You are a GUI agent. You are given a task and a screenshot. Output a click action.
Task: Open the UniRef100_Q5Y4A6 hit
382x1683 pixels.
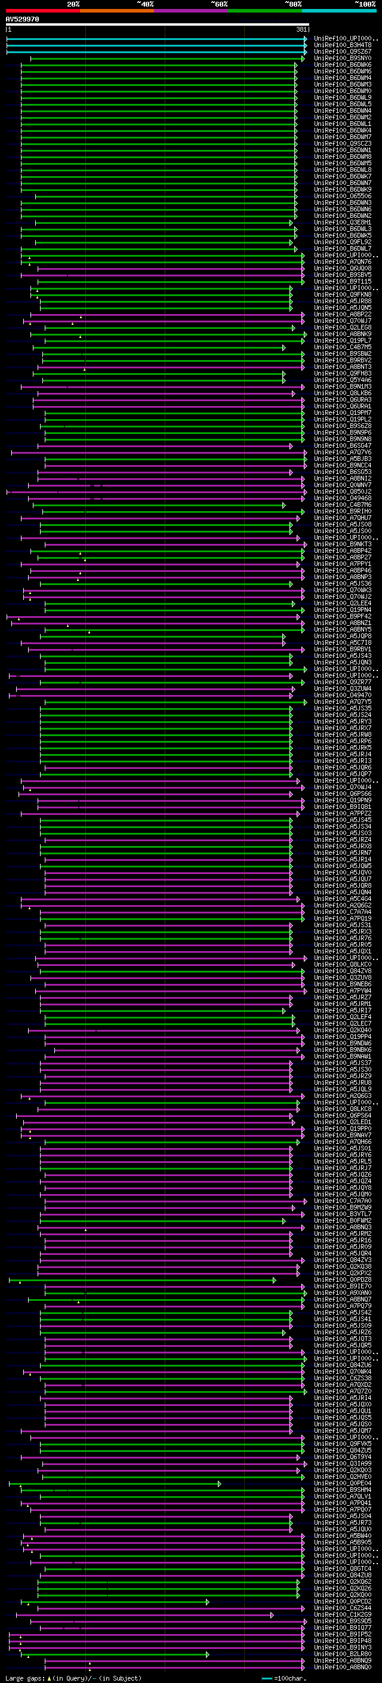point(343,380)
